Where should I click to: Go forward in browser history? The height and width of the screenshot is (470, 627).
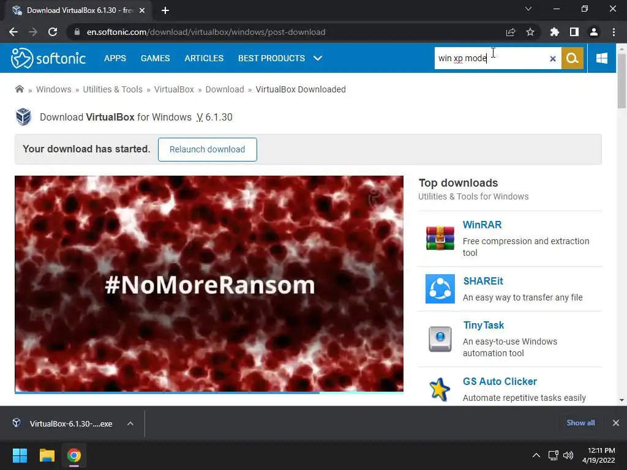pyautogui.click(x=33, y=32)
